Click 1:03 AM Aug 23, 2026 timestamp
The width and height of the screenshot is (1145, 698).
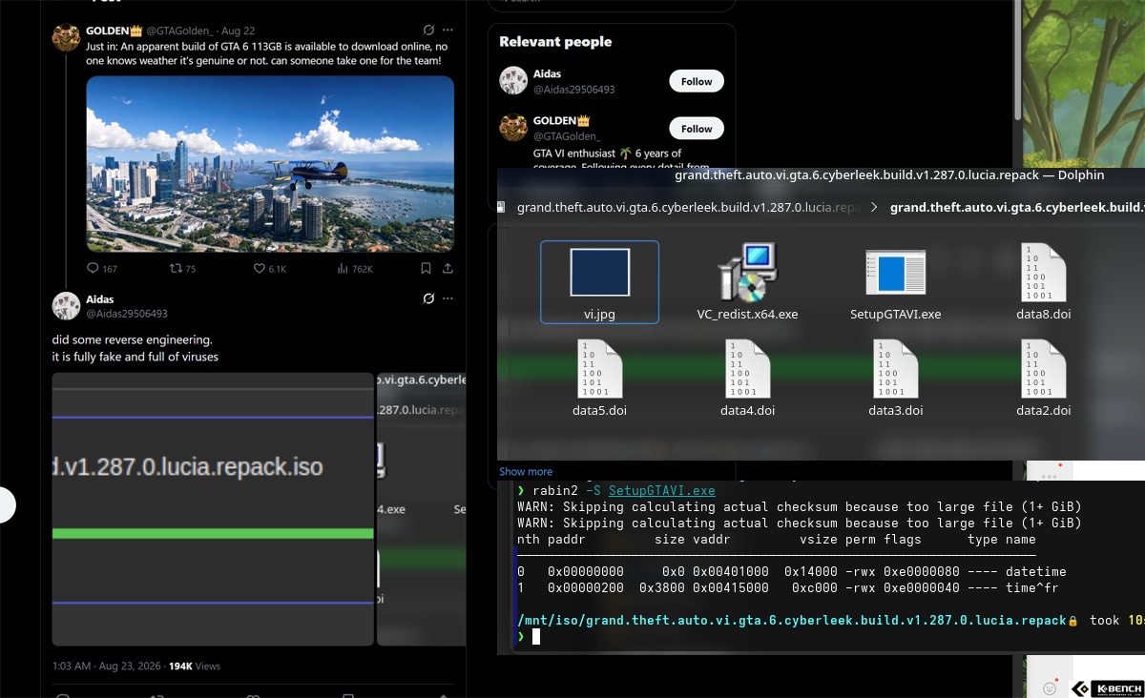click(107, 666)
